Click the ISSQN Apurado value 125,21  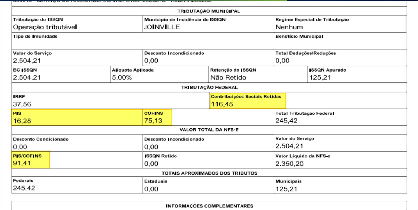pyautogui.click(x=319, y=77)
